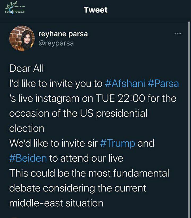Follow the #Trump hashtag

[x=118, y=143]
